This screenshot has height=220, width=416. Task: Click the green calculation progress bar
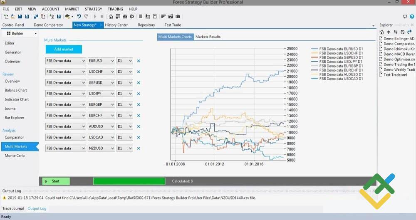click(x=129, y=181)
